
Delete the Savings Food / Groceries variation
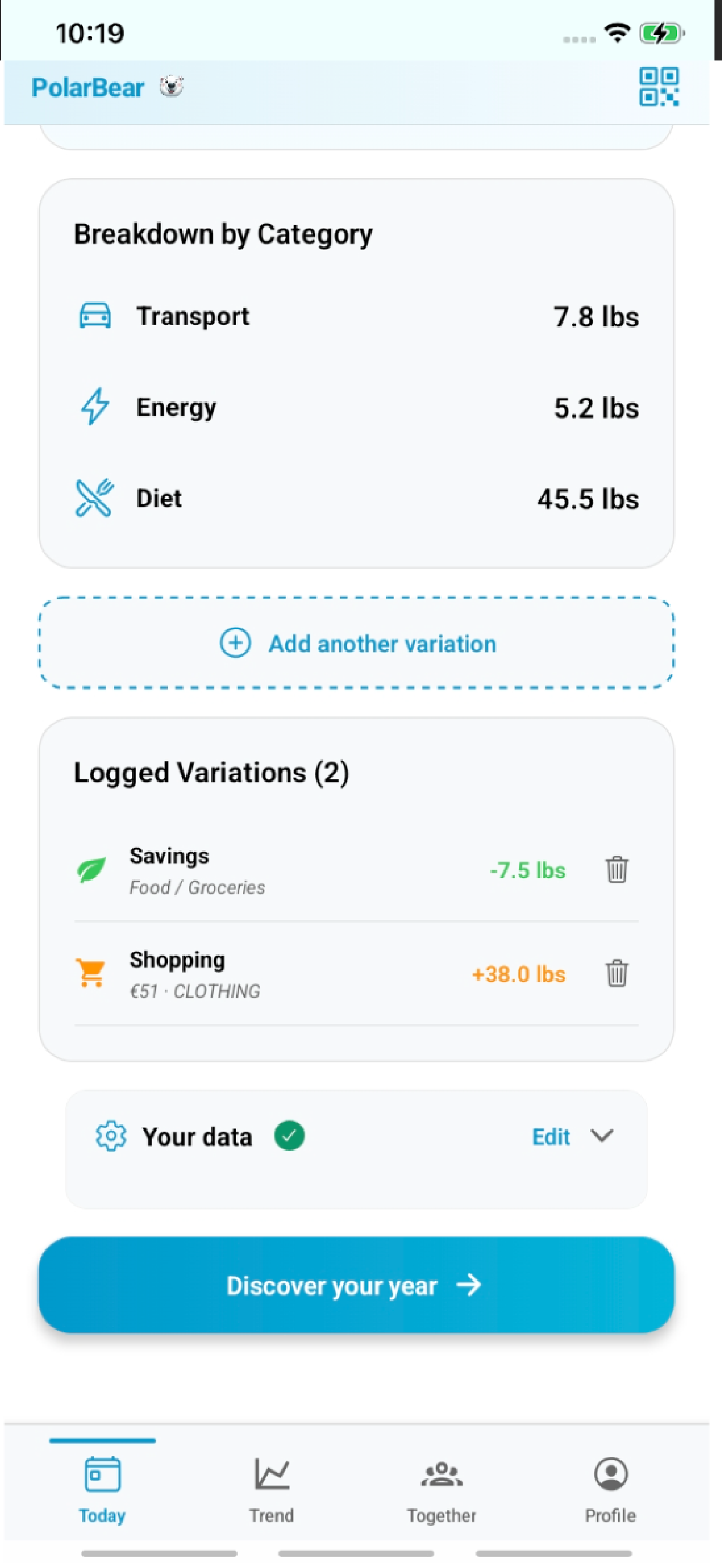(x=616, y=869)
